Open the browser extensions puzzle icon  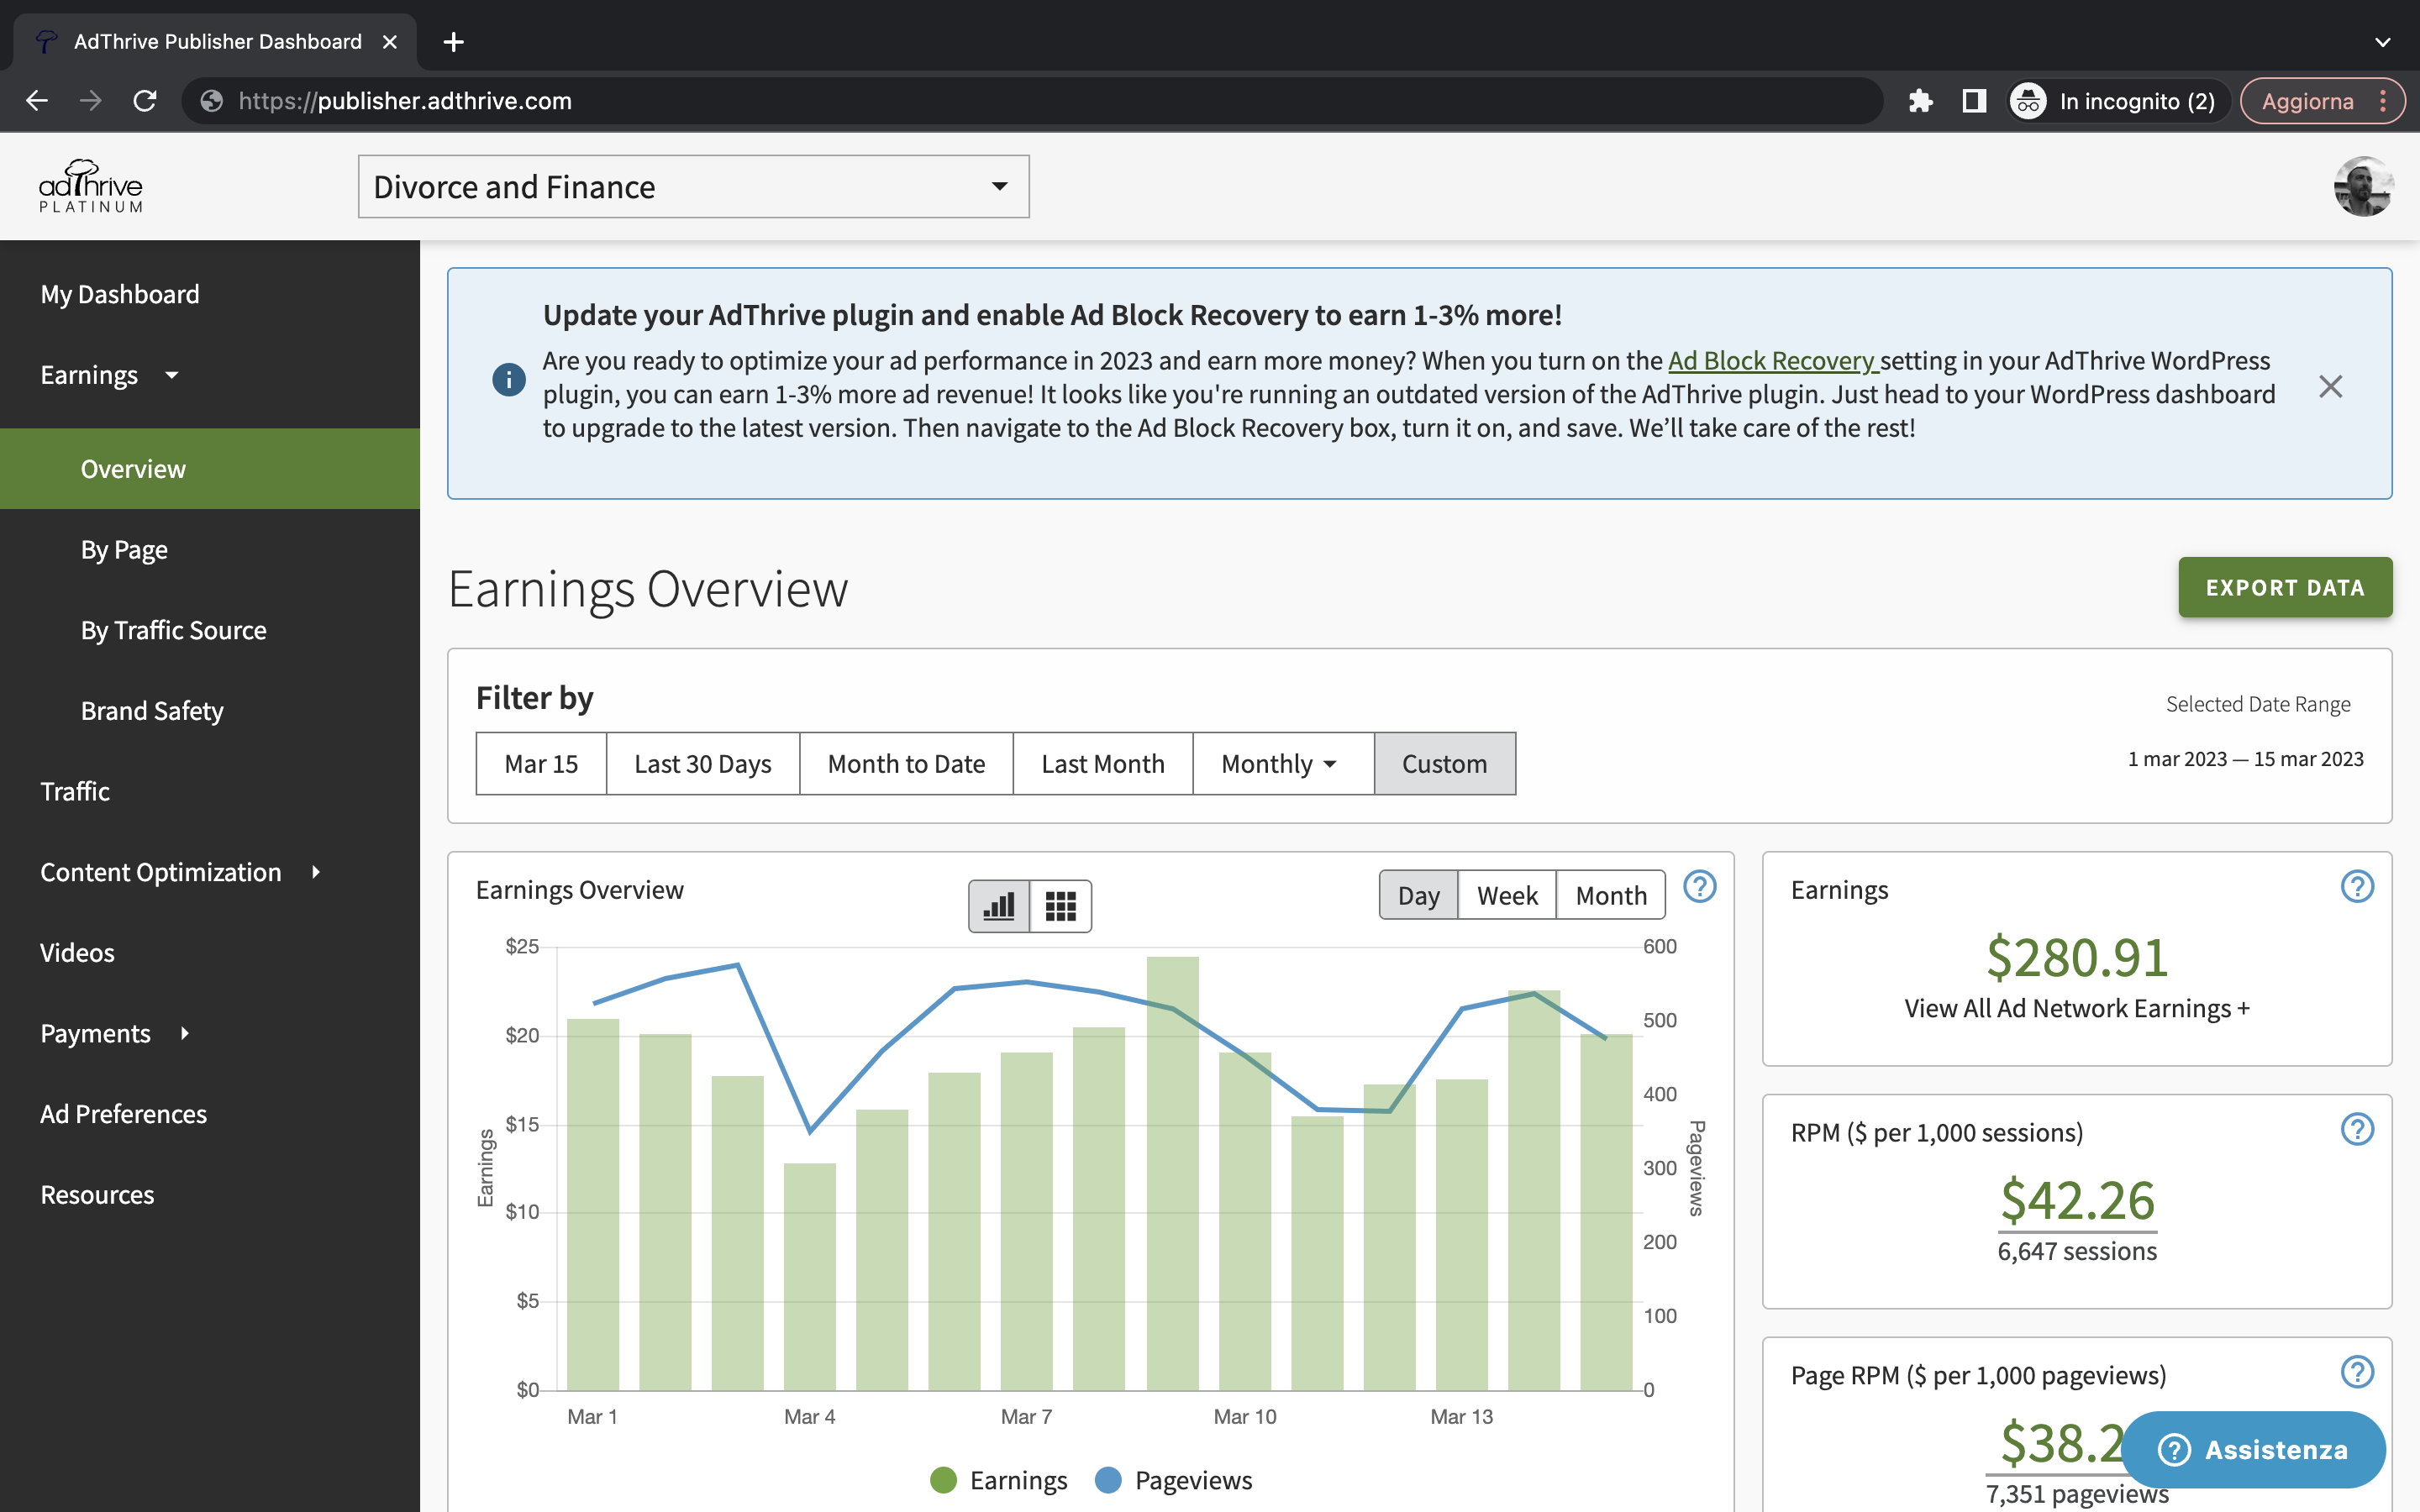1921,101
